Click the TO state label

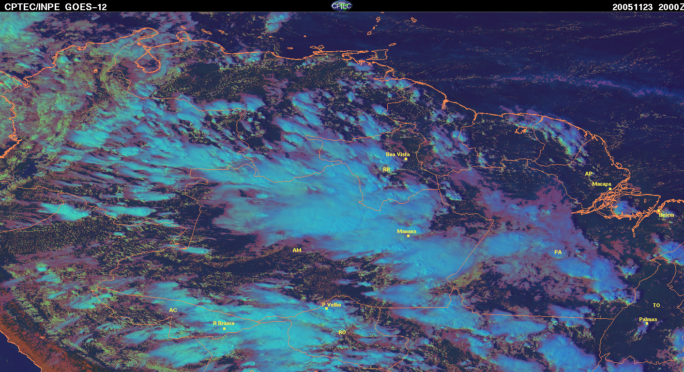656,305
